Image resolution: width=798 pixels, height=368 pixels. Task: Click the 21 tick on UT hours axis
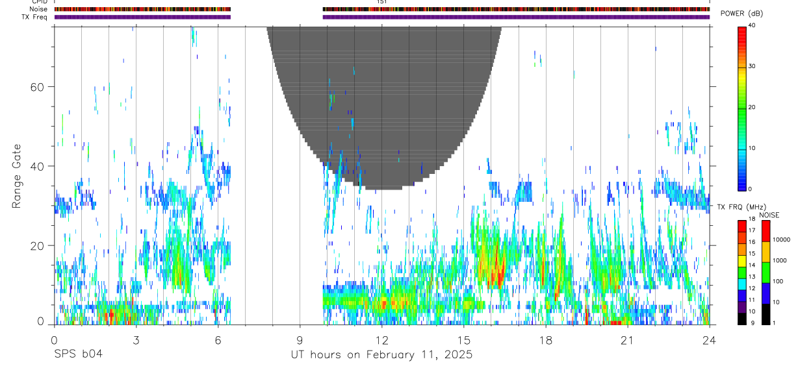(628, 339)
